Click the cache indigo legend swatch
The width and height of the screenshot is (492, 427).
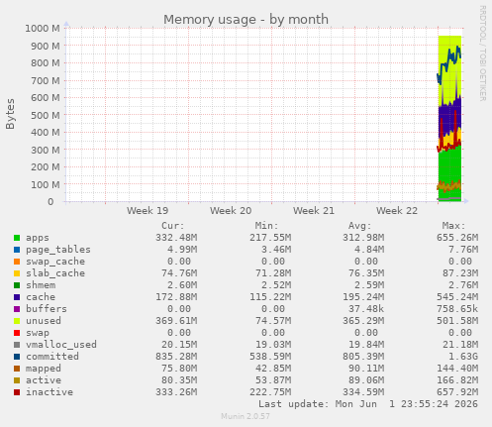click(x=17, y=297)
